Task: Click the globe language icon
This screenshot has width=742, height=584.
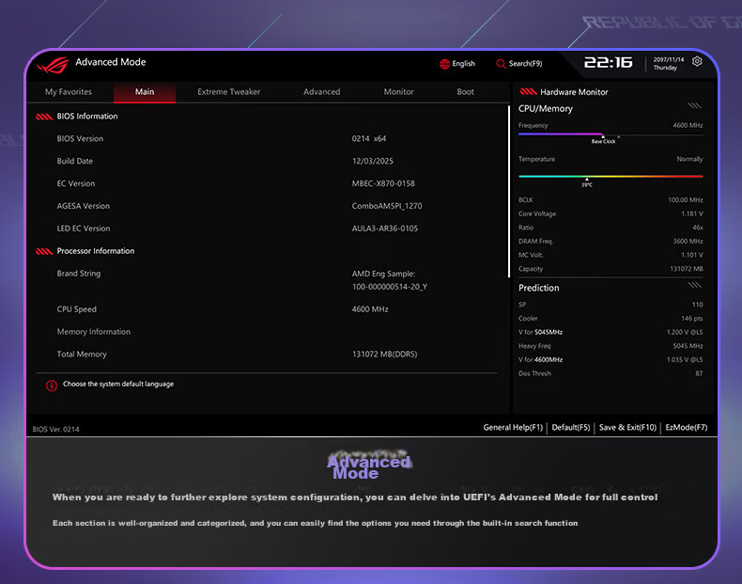Action: point(444,64)
